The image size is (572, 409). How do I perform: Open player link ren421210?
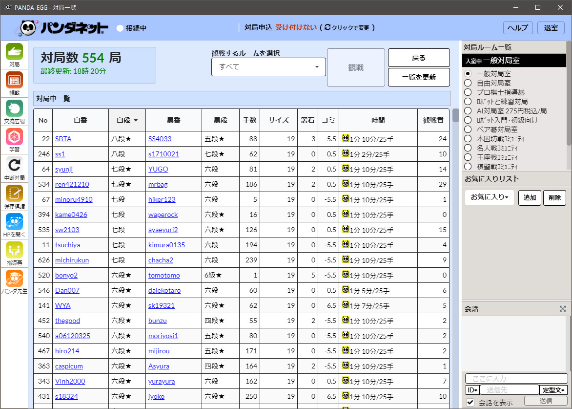[x=72, y=184]
